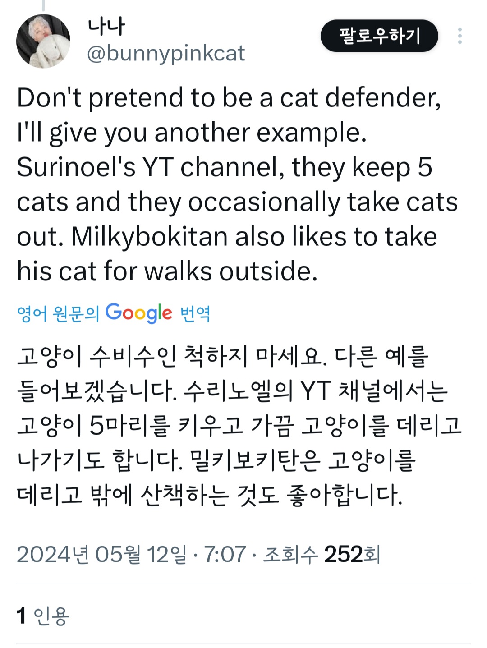The height and width of the screenshot is (648, 487).
Task: Open the tweet's three-dot more options menu
Action: [x=459, y=36]
